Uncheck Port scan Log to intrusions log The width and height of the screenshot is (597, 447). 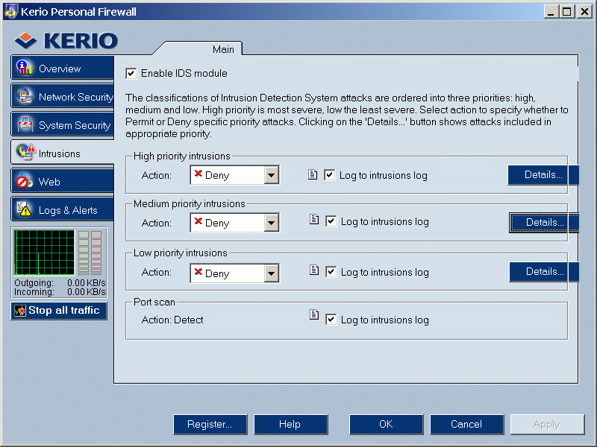click(331, 320)
